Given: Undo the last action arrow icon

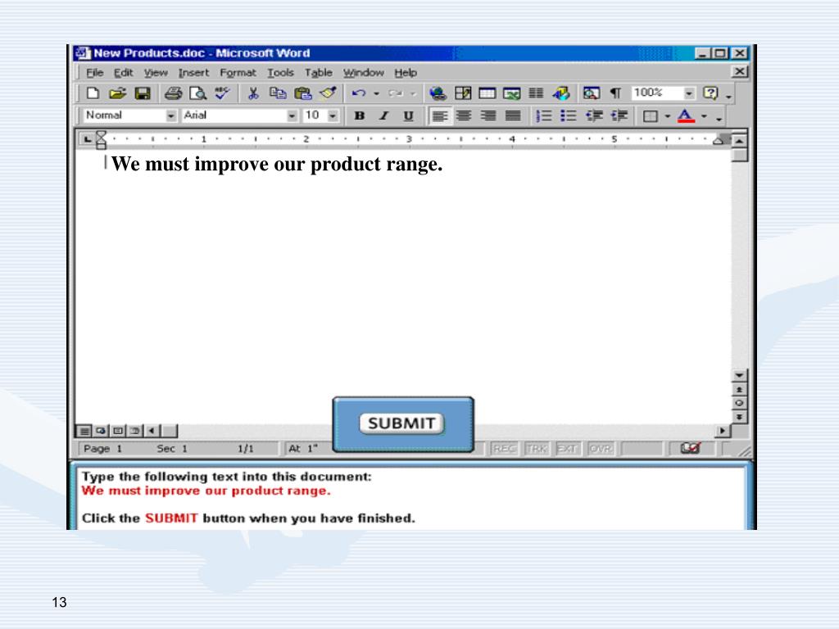Looking at the screenshot, I should pos(358,93).
